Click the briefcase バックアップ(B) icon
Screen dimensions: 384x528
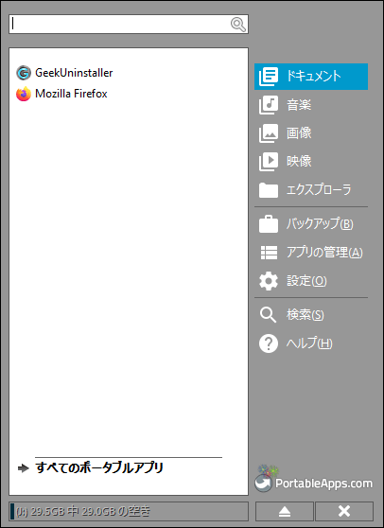click(269, 224)
